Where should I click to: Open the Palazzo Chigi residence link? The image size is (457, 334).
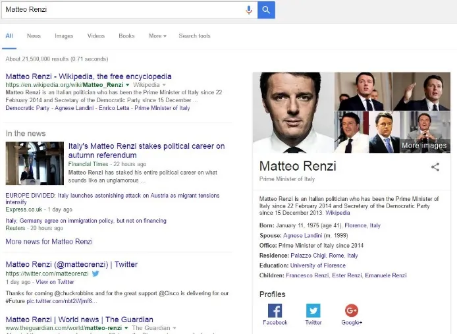click(x=308, y=256)
